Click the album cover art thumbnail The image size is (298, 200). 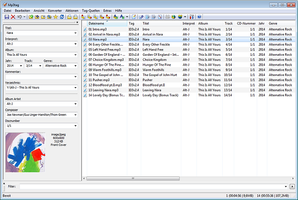[x=25, y=152]
